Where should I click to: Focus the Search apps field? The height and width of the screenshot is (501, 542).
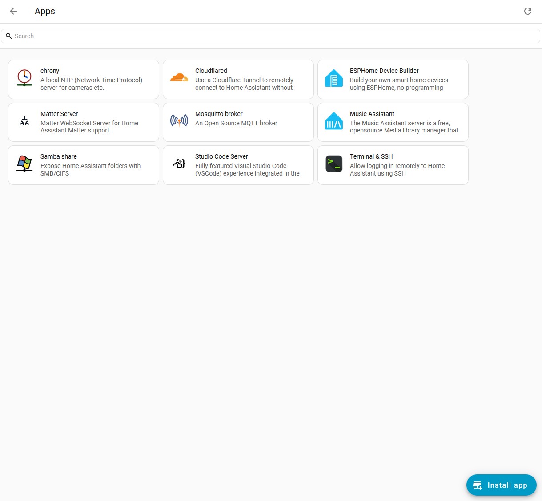point(271,36)
